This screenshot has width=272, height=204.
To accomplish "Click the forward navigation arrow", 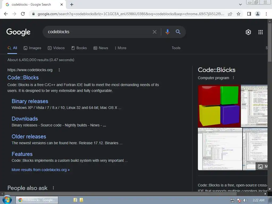I will [14, 14].
